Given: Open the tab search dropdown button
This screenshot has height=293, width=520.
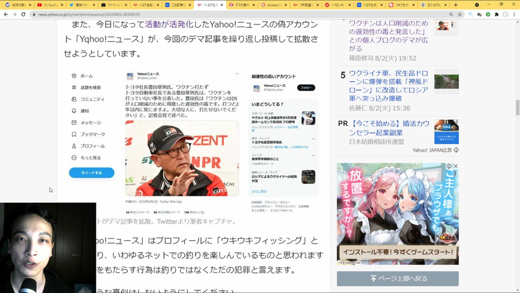Looking at the screenshot, I should point(477,5).
